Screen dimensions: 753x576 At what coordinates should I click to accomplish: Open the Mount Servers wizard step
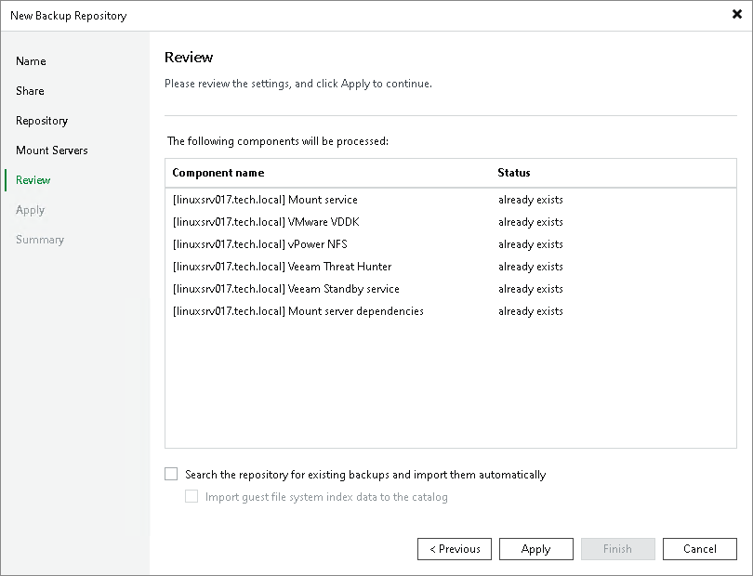pos(52,151)
